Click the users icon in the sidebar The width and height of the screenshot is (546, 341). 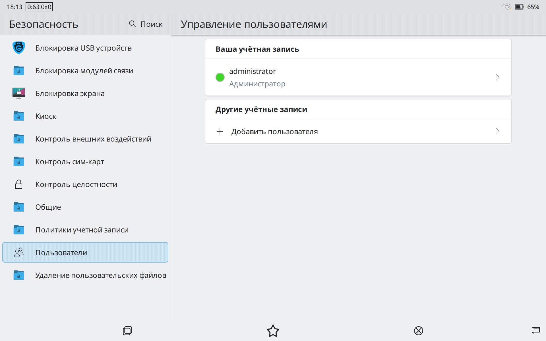(19, 252)
